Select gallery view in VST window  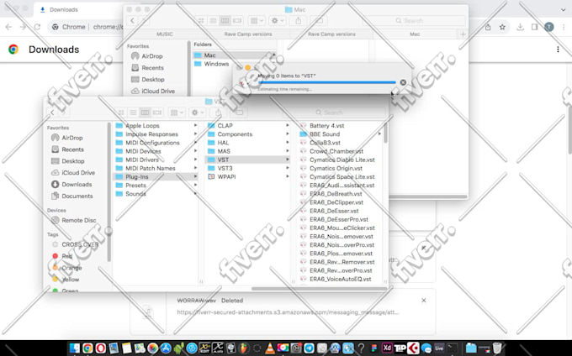tap(156, 113)
